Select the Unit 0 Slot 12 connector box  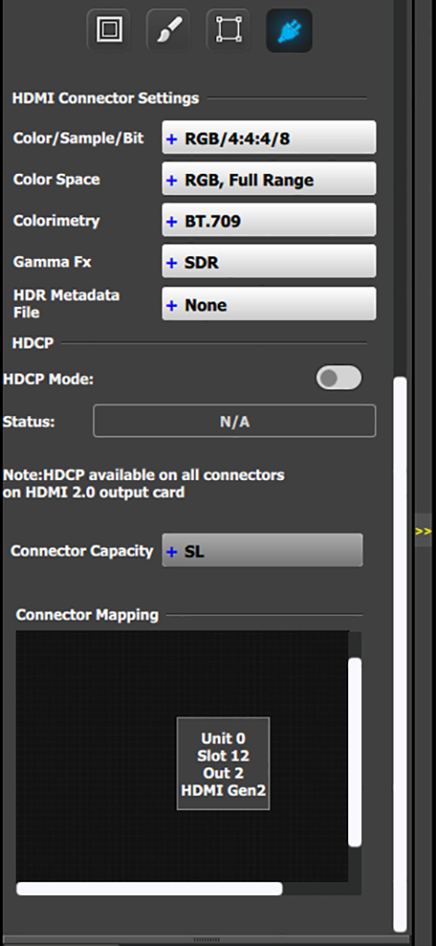click(224, 764)
